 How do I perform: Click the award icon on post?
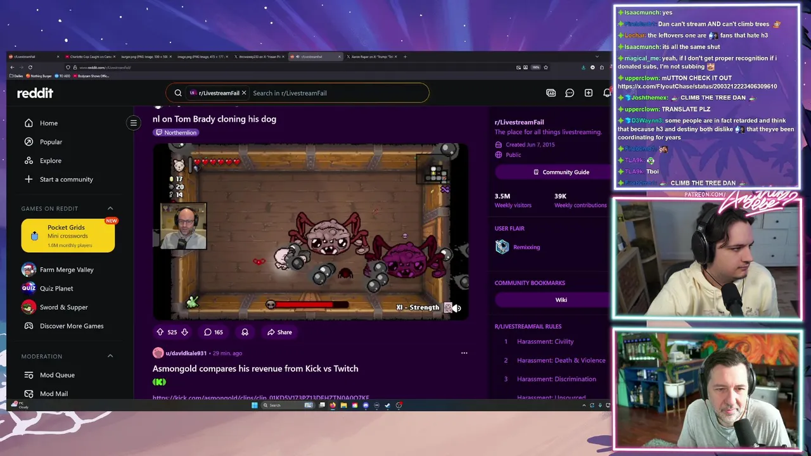(x=245, y=332)
